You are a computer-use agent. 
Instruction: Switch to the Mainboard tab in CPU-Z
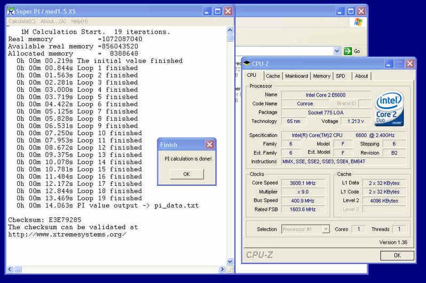pyautogui.click(x=296, y=76)
